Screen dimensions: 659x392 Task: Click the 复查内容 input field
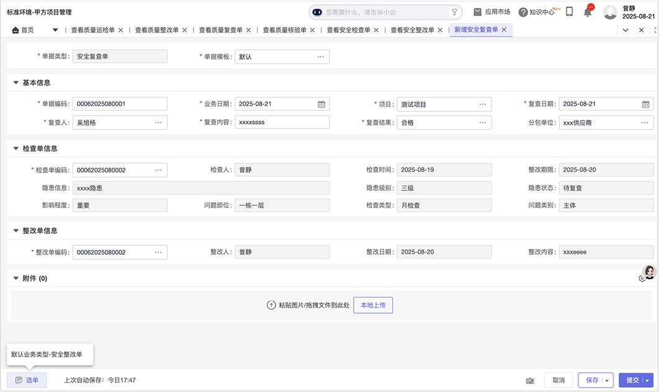click(x=282, y=123)
